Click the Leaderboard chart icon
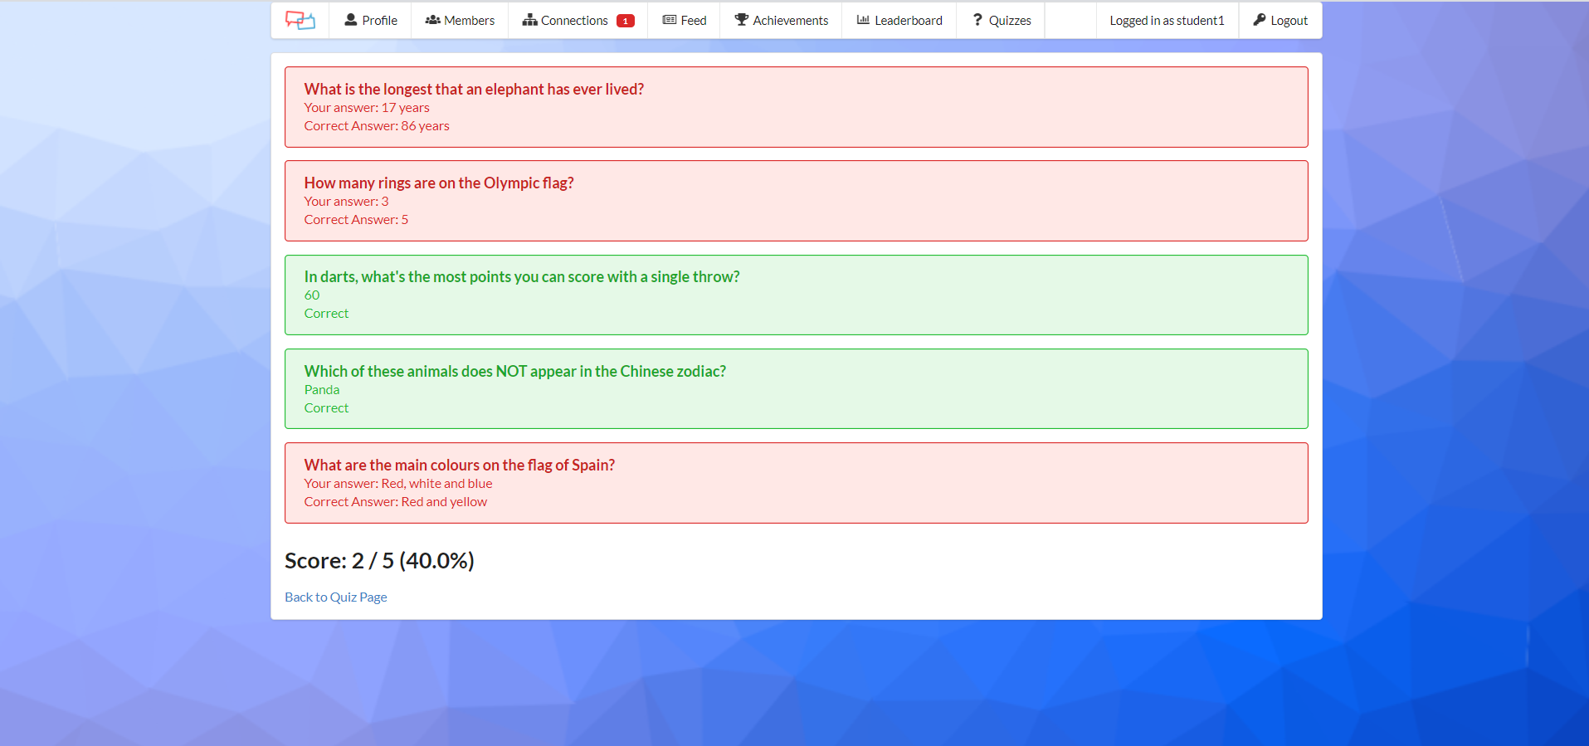 863,20
